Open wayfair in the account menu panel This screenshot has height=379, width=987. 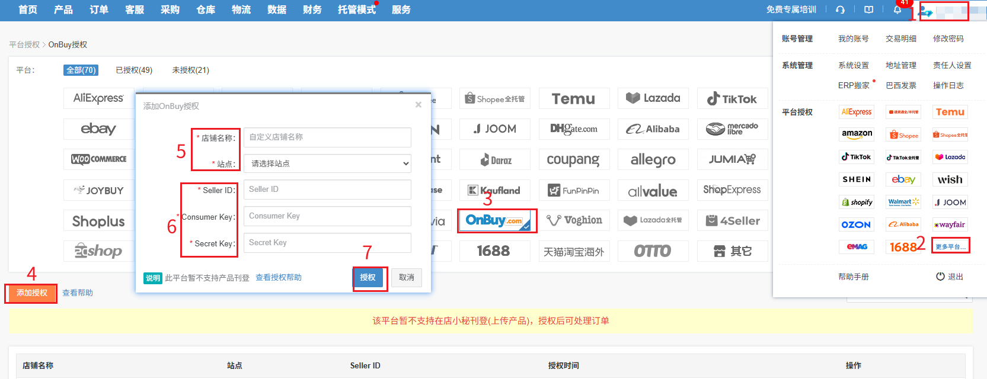coord(950,224)
